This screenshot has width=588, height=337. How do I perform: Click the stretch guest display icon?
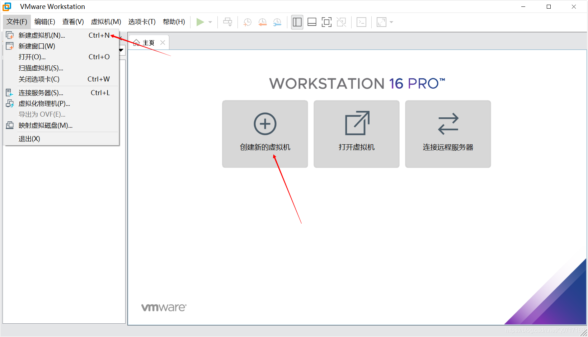[x=381, y=22]
